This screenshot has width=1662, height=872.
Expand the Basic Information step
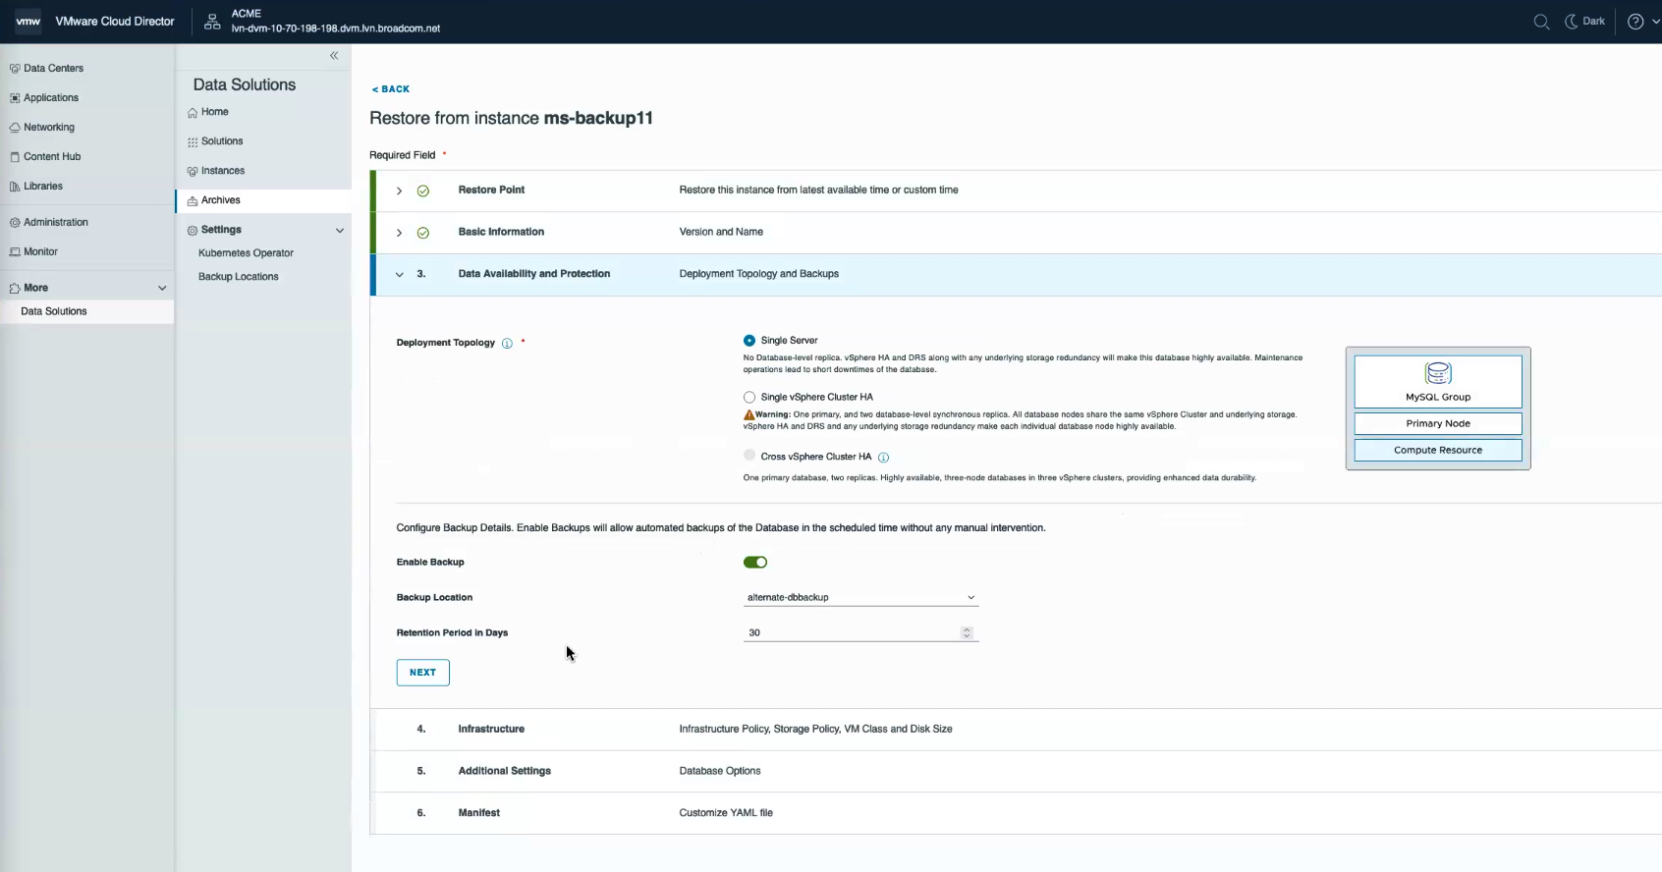(x=399, y=233)
